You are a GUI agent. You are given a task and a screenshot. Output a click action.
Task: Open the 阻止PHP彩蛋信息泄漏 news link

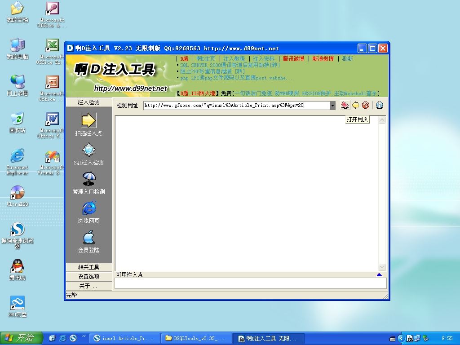[x=212, y=71]
